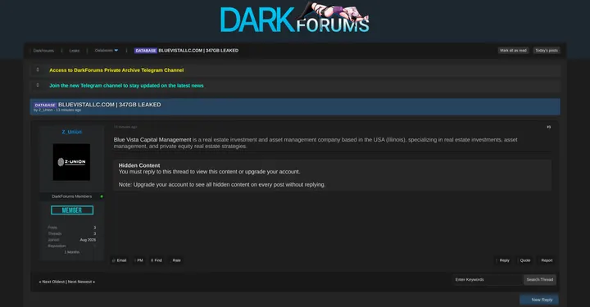The width and height of the screenshot is (590, 307).
Task: Click 'You must reply to this thread' notice
Action: [209, 172]
